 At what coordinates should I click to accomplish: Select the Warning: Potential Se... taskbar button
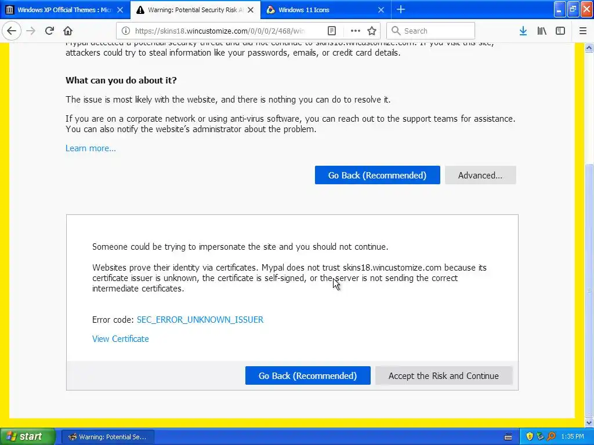pos(107,437)
